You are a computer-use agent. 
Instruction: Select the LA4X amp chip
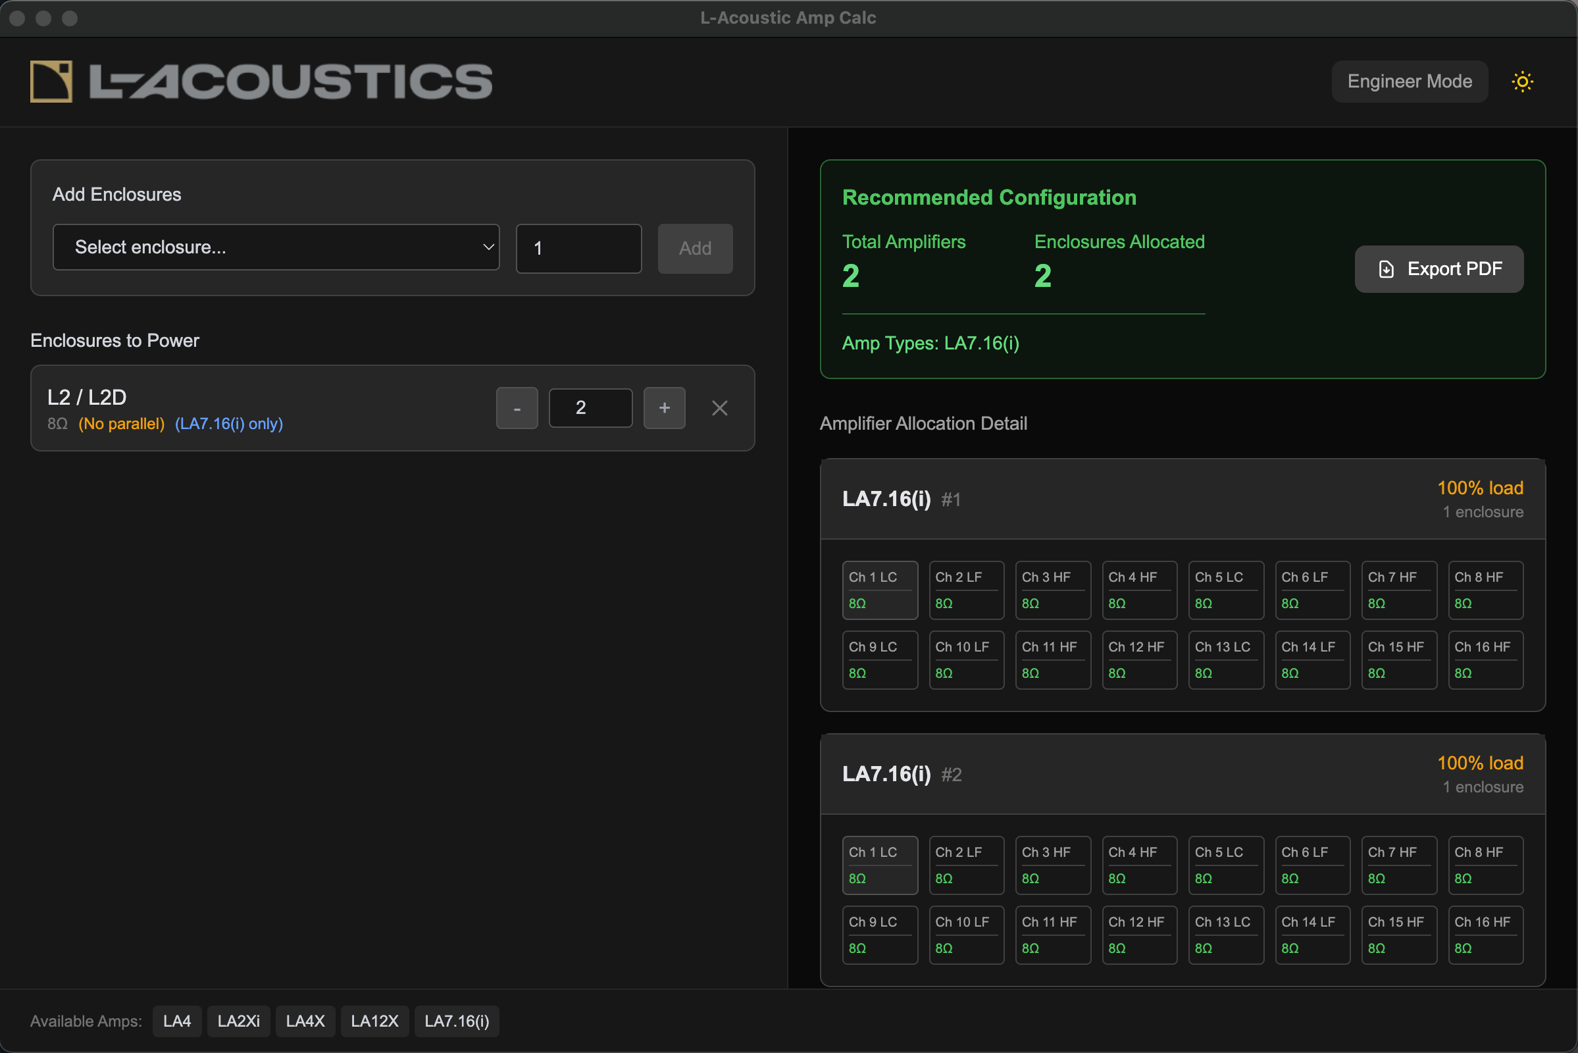(x=305, y=1021)
